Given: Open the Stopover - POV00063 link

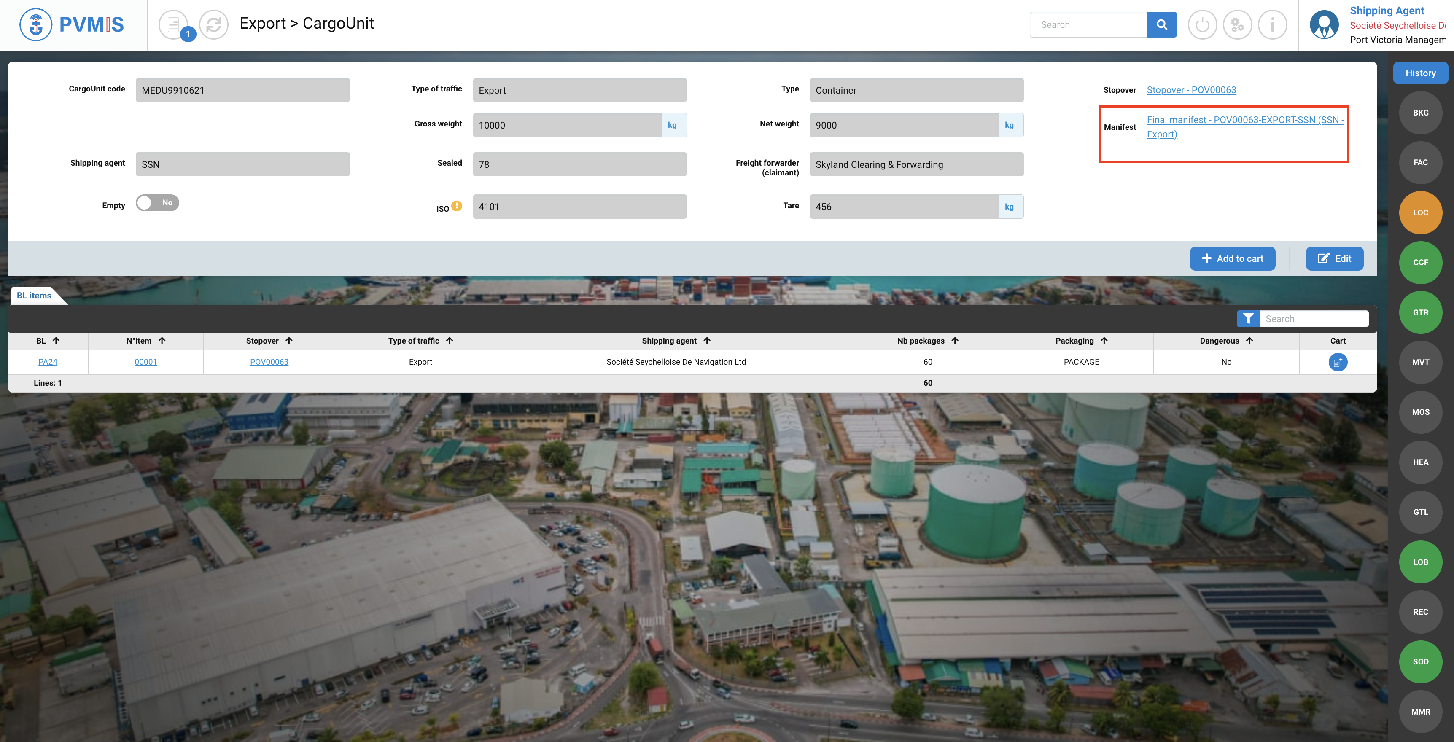Looking at the screenshot, I should coord(1191,90).
